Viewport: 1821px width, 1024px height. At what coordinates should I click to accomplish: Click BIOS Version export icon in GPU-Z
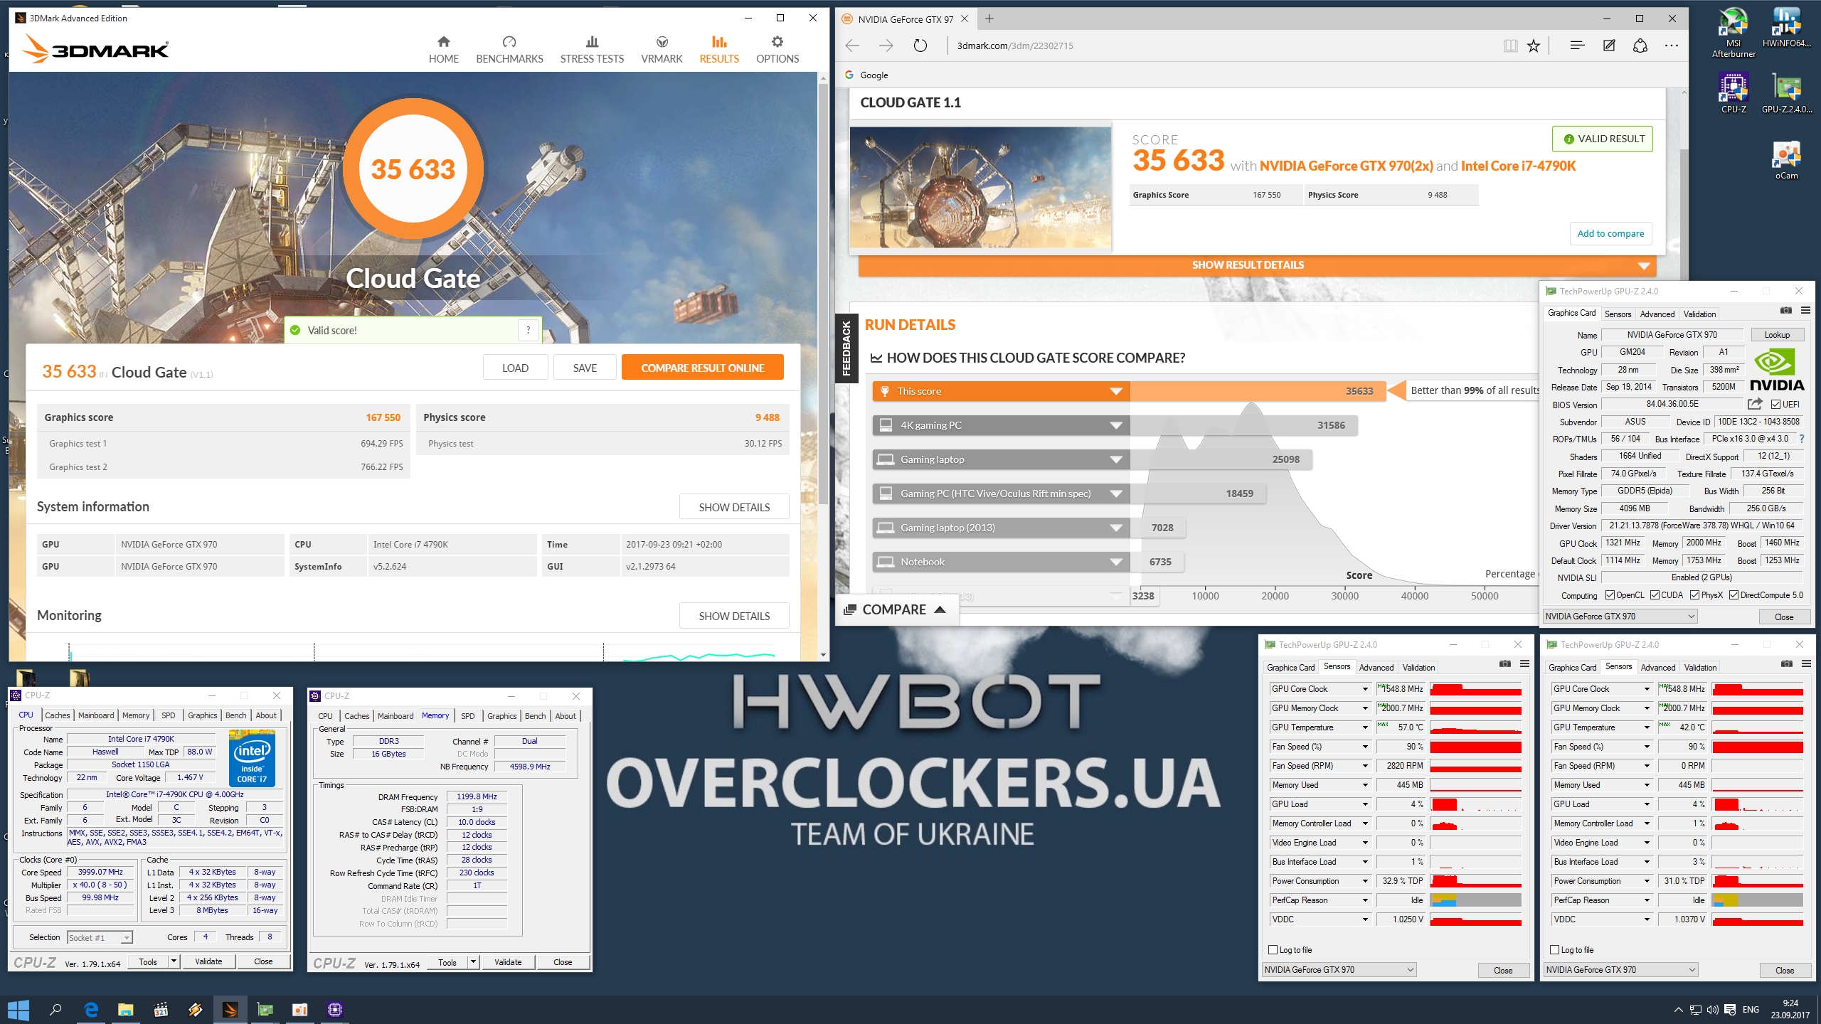pyautogui.click(x=1755, y=404)
